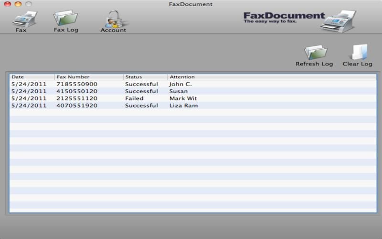Select fax number 2125551120

point(77,98)
